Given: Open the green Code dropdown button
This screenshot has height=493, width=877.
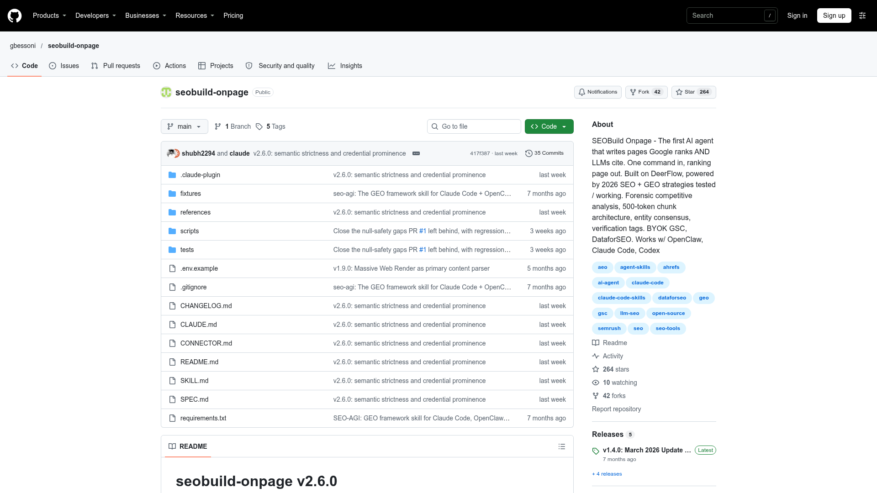Looking at the screenshot, I should pos(549,126).
